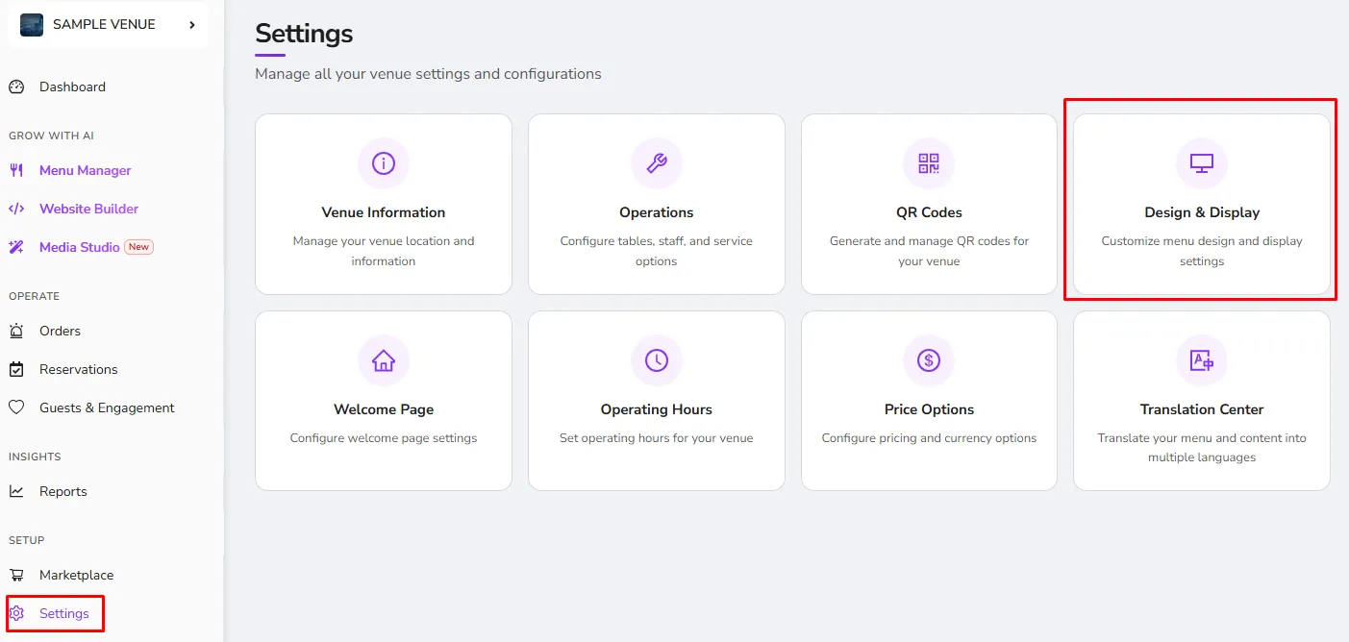
Task: Click the Operations wrench icon
Action: point(657,163)
